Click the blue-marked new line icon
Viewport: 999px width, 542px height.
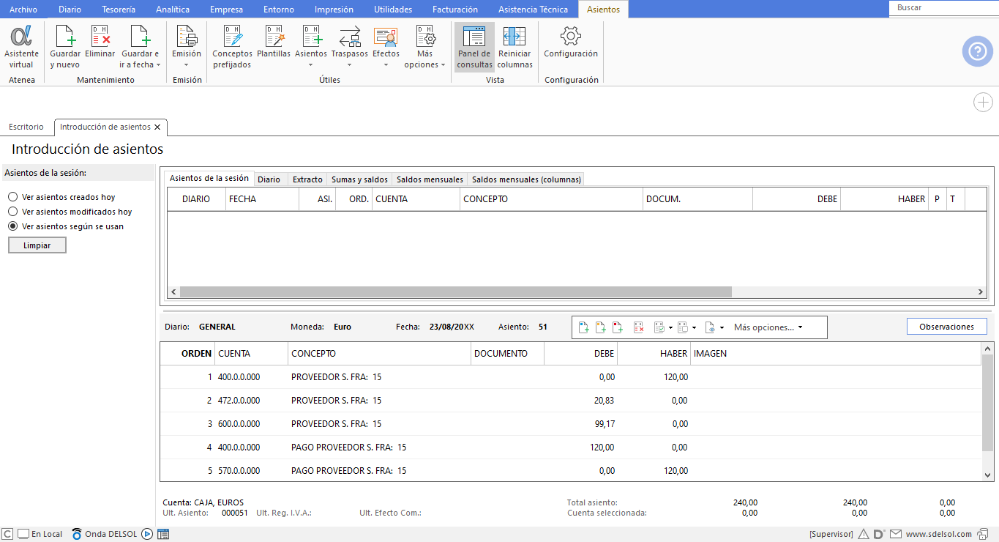coord(584,327)
